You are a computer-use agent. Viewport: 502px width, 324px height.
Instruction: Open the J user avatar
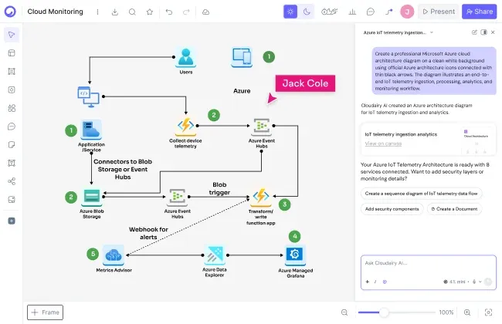point(407,12)
